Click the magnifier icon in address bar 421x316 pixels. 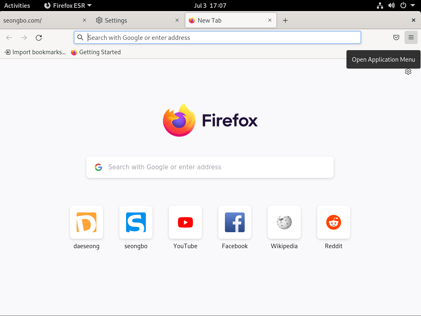pos(80,37)
